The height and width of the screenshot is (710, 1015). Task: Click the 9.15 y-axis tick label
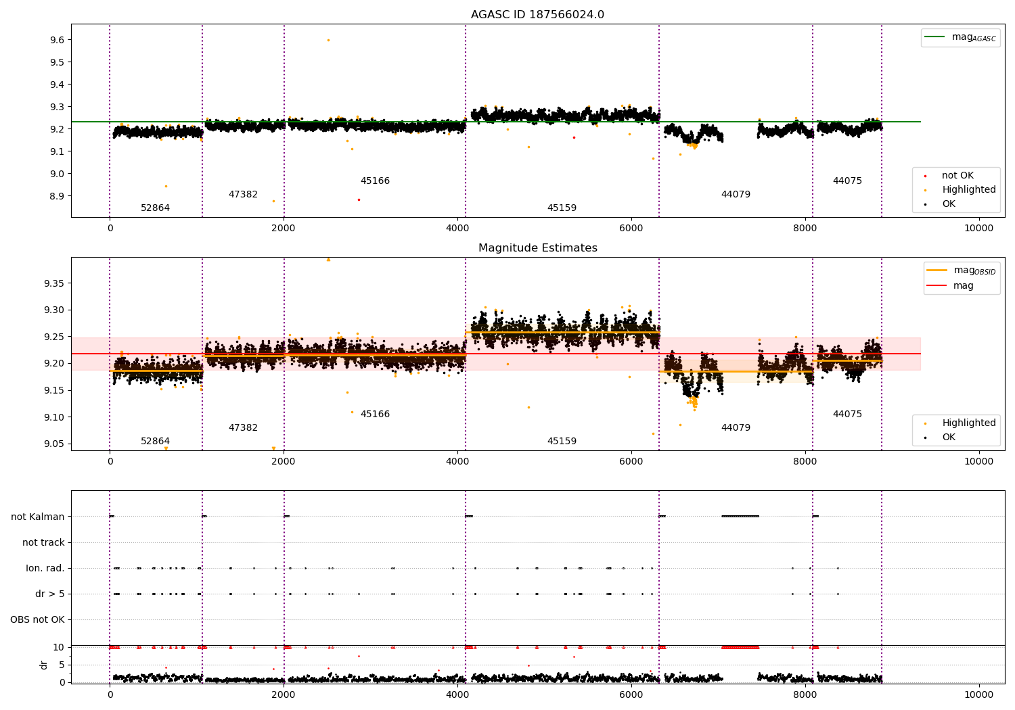(55, 391)
